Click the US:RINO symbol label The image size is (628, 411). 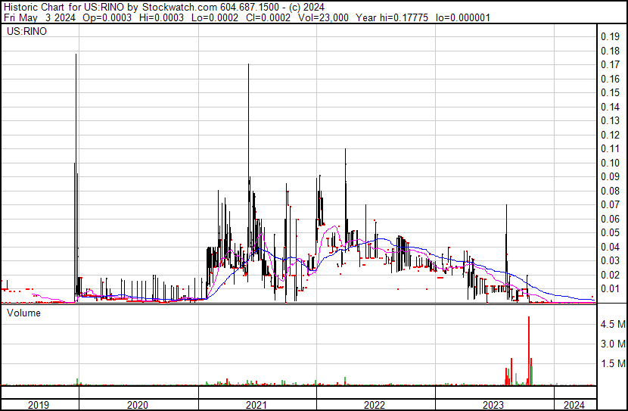(26, 31)
